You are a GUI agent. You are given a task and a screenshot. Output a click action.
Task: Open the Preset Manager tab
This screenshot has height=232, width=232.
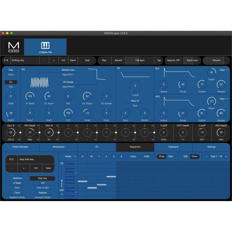20,147
